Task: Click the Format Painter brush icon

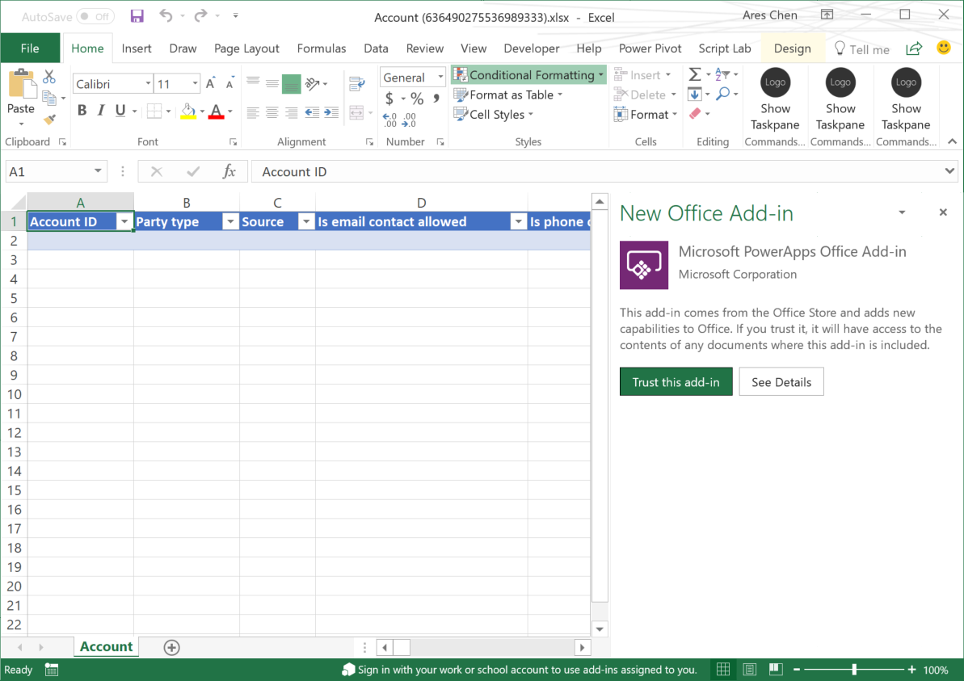Action: (x=49, y=120)
